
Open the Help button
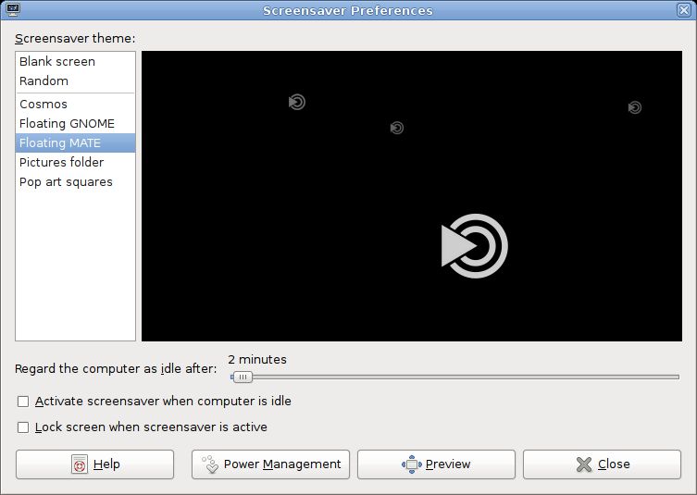point(94,464)
